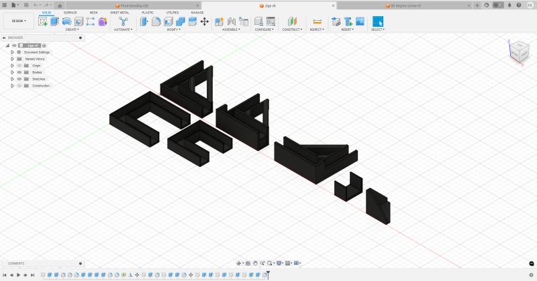The image size is (537, 281).
Task: Click the timeline end marker
Action: 268,274
